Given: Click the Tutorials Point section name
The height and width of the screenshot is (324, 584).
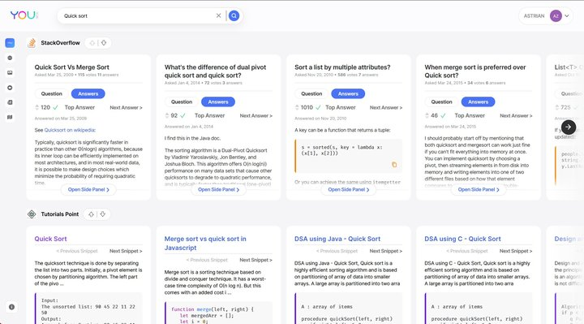Looking at the screenshot, I should [x=59, y=214].
